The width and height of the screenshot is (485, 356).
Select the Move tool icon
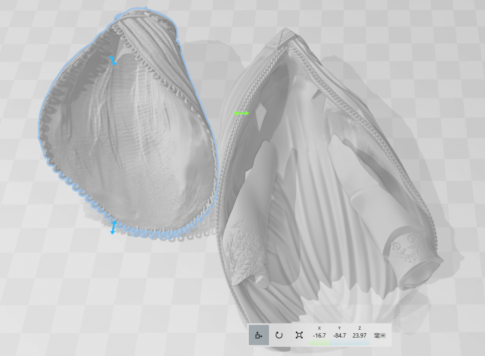(259, 335)
